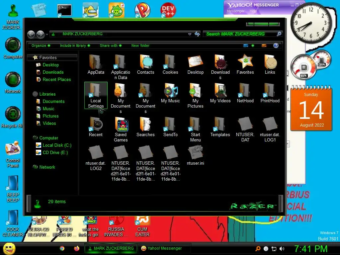Open the SendTo folder
340x255 pixels.
tap(170, 127)
